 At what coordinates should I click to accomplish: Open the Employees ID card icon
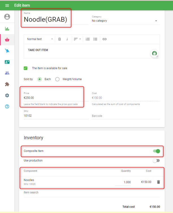[x=7, y=62]
